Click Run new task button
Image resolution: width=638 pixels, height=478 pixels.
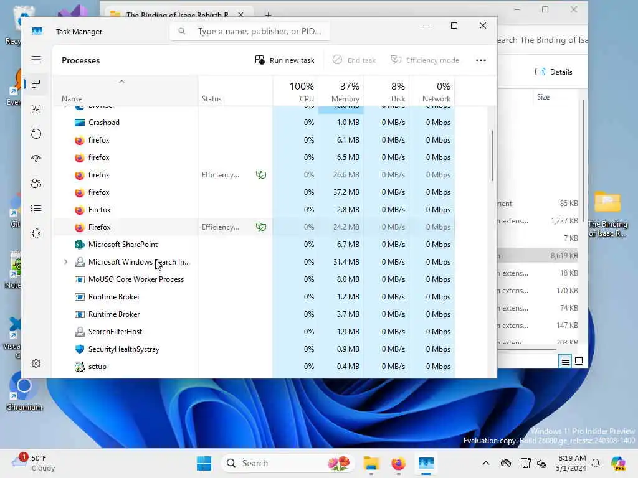(285, 60)
